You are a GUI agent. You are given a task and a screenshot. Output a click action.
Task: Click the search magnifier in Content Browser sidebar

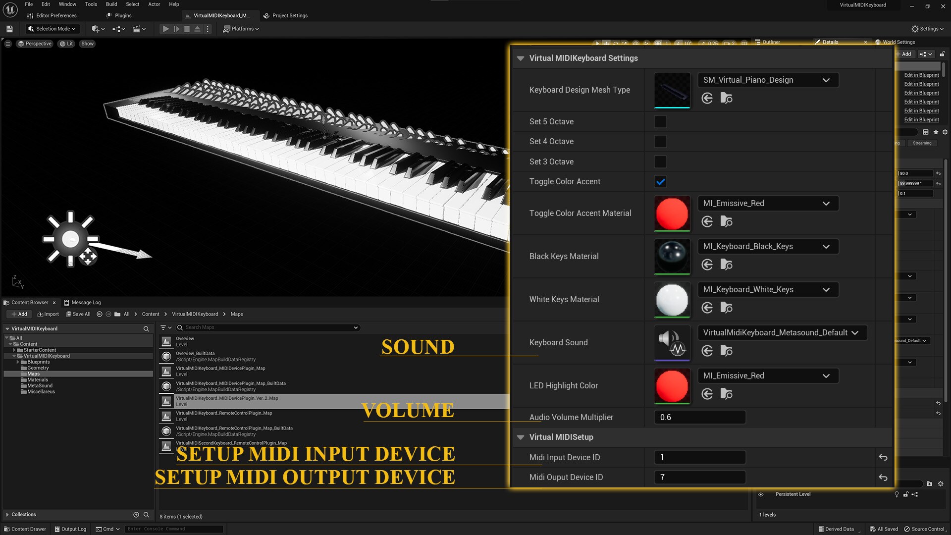coord(146,328)
